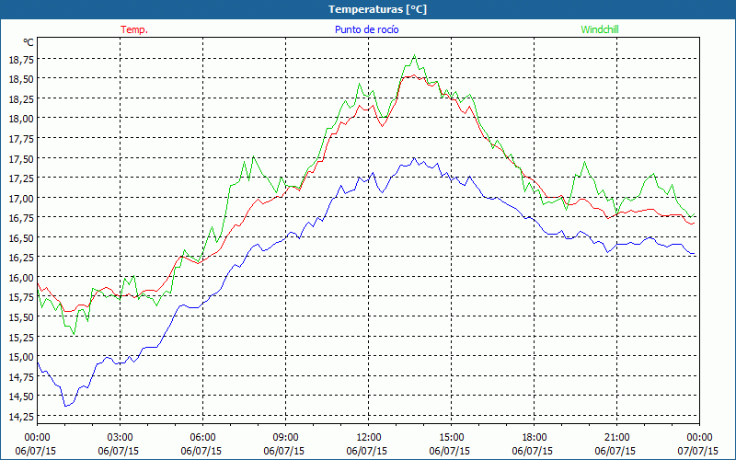This screenshot has width=736, height=460.
Task: Click the 18,00 y-axis value
Action: (x=21, y=119)
